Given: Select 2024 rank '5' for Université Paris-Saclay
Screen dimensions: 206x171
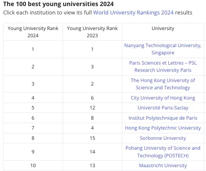Looking at the screenshot, I should (33, 108).
